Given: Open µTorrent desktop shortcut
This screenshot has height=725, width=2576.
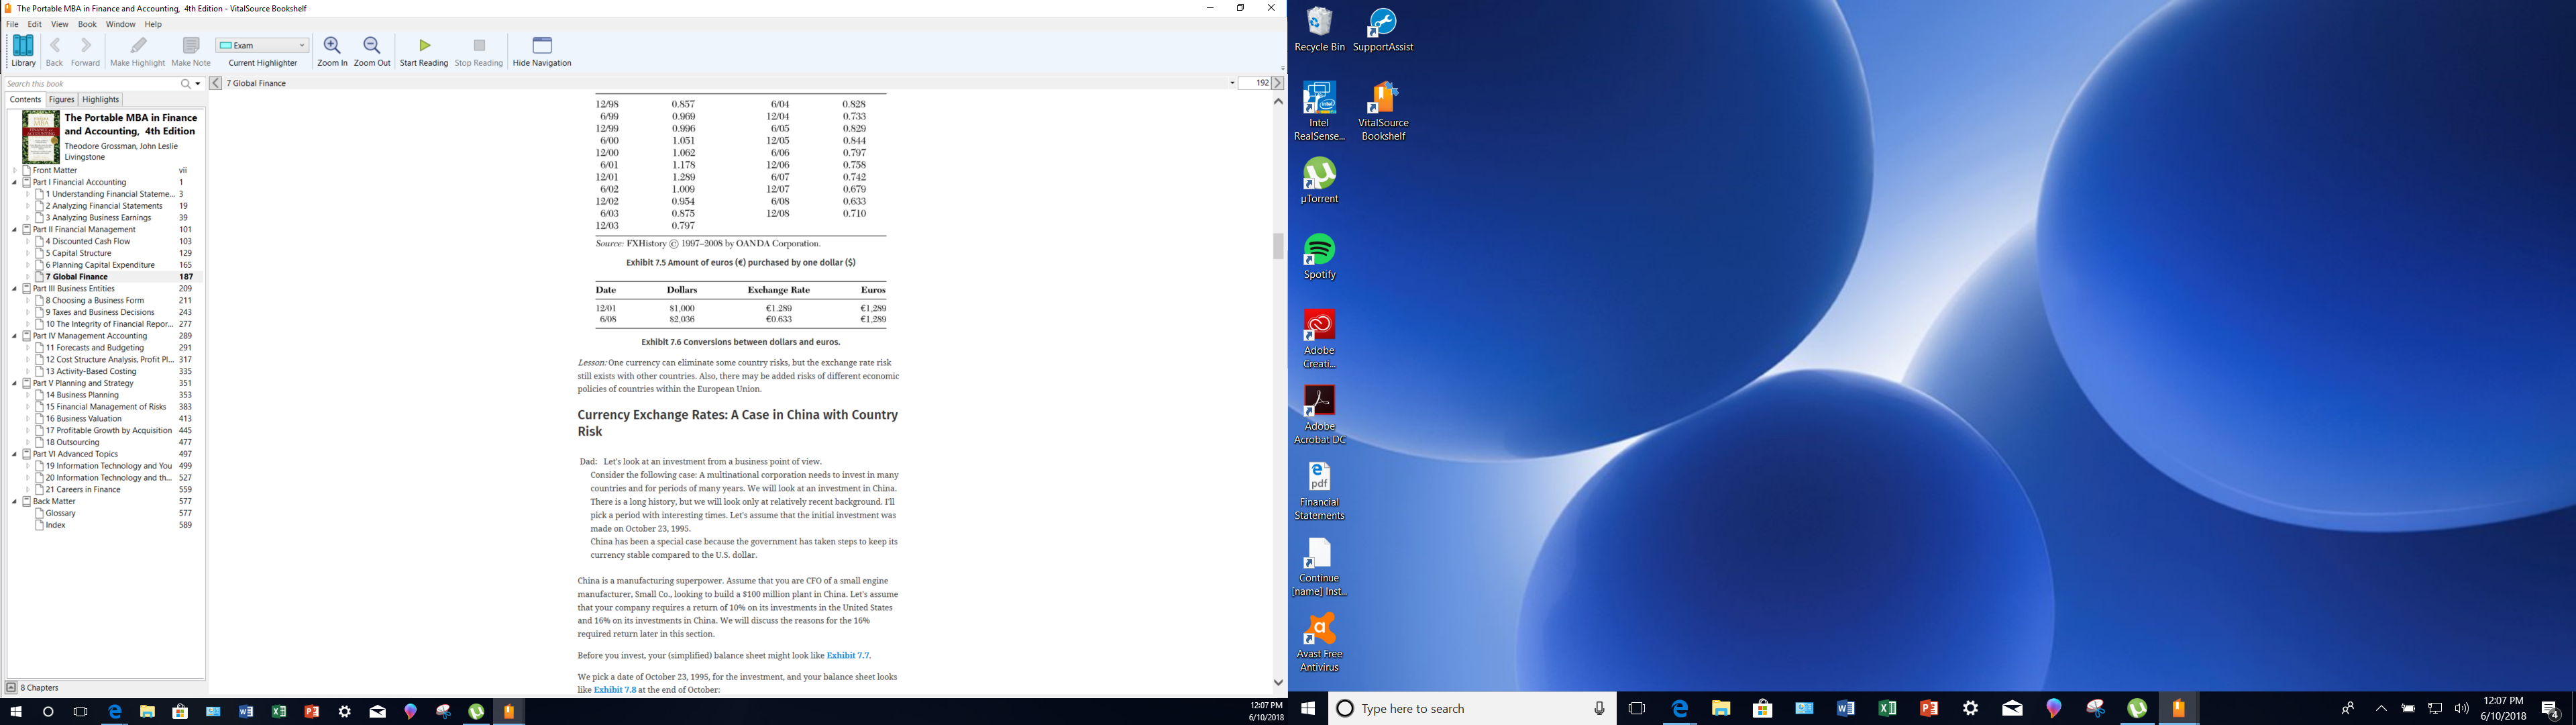Looking at the screenshot, I should pos(1320,181).
